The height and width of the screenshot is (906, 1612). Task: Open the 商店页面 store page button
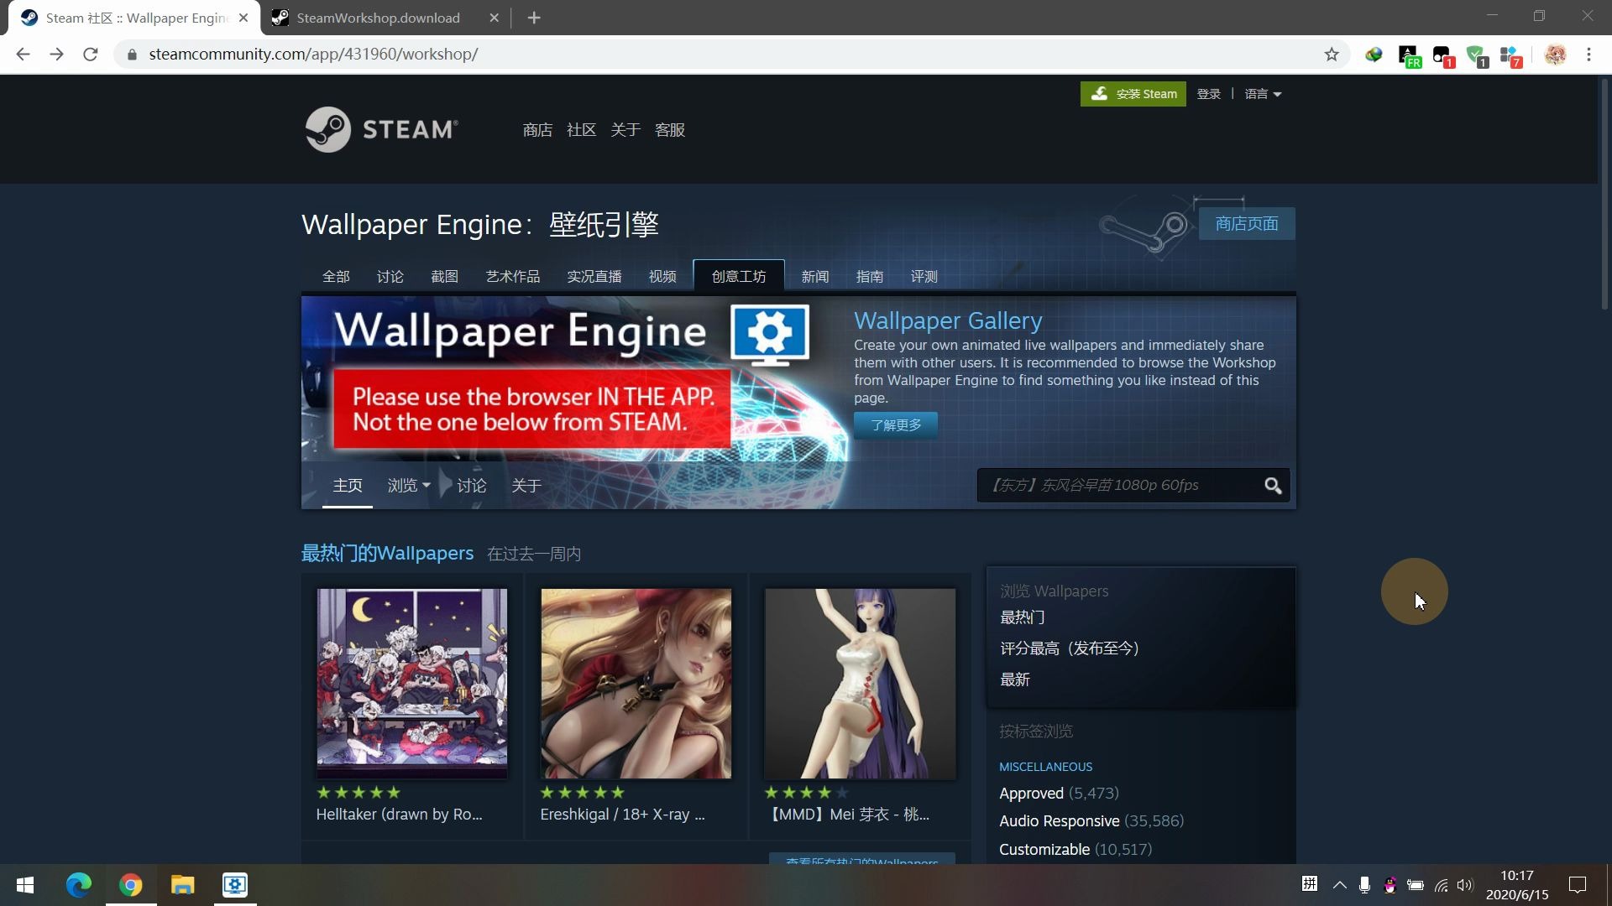coord(1248,223)
